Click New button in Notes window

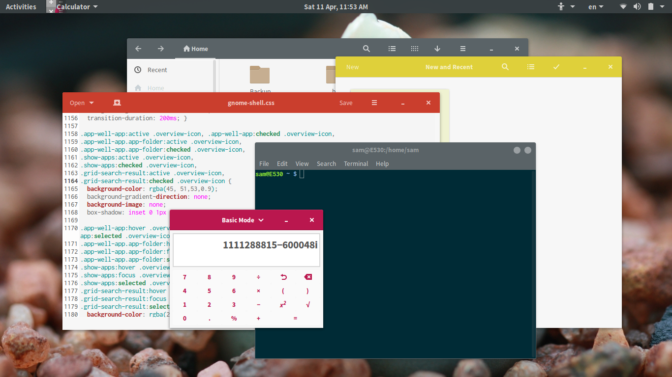[353, 67]
